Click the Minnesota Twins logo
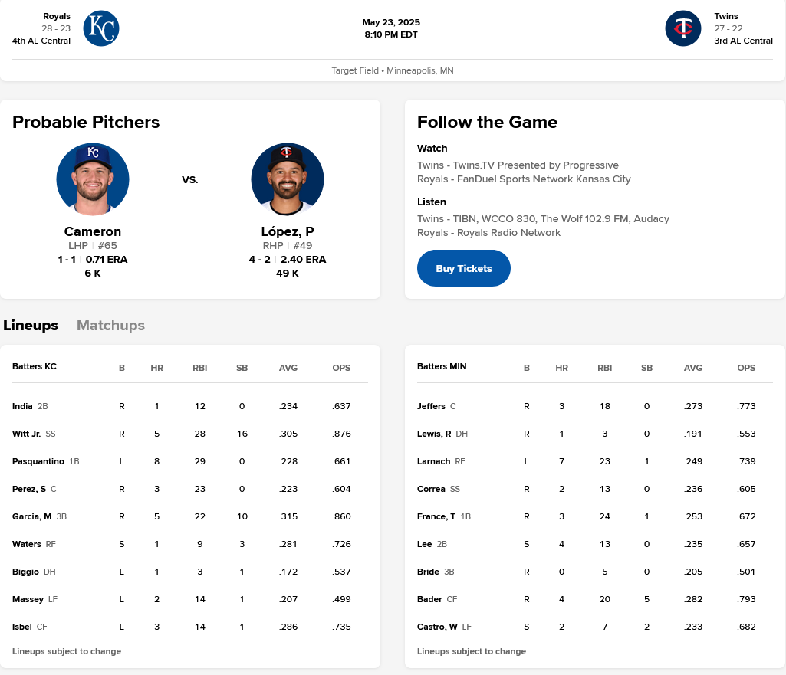 click(683, 28)
